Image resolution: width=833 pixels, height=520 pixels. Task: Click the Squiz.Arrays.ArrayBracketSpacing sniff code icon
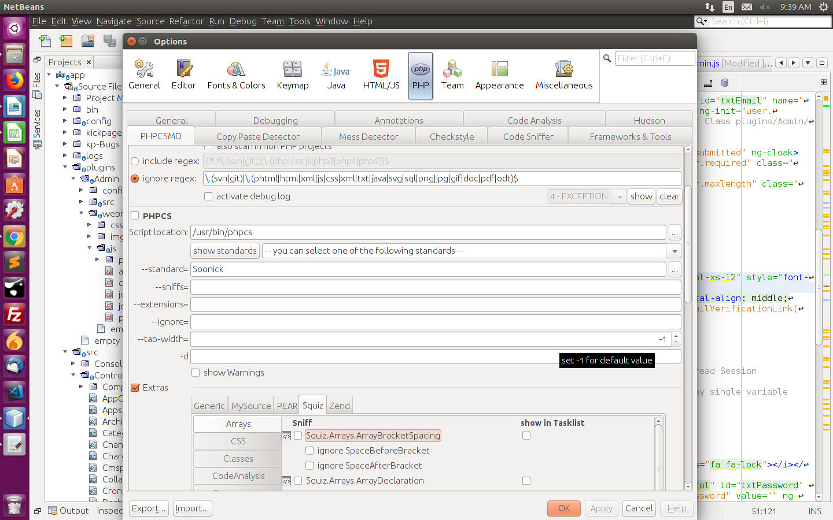coord(286,436)
